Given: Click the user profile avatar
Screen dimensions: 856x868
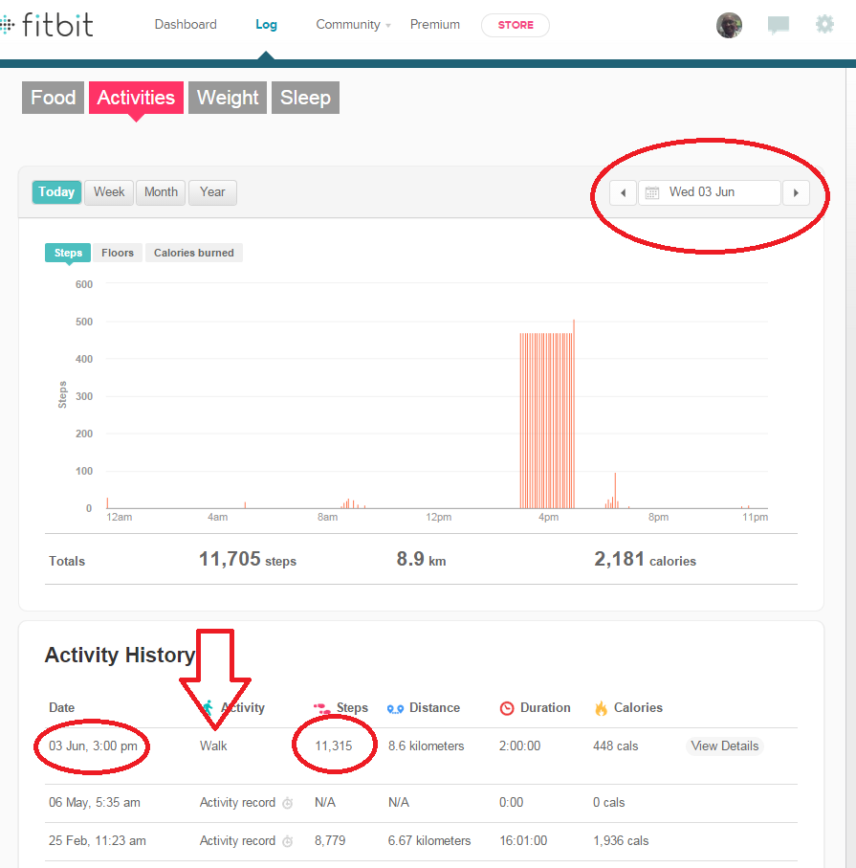Looking at the screenshot, I should coord(729,25).
